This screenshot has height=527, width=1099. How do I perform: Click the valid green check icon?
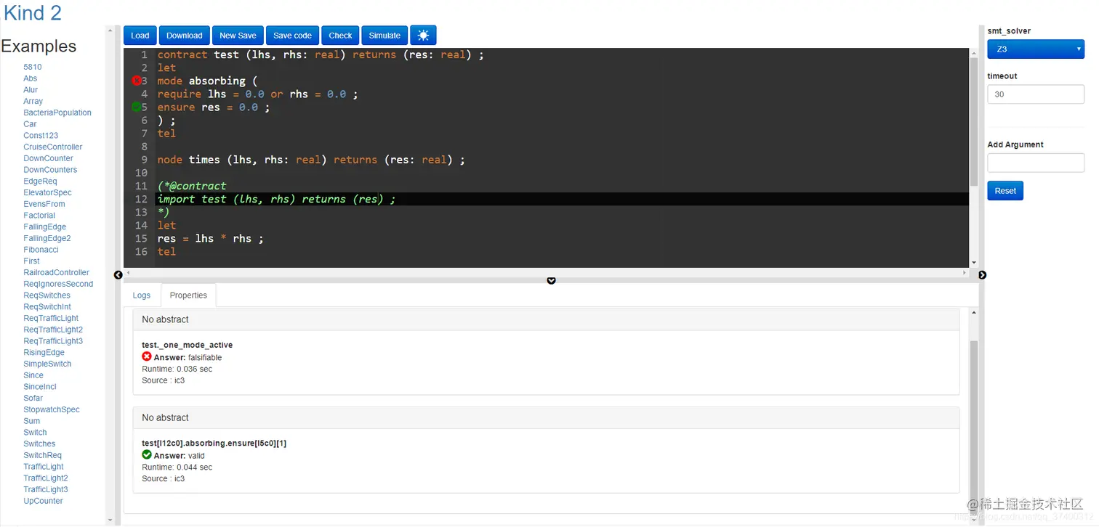pos(147,454)
